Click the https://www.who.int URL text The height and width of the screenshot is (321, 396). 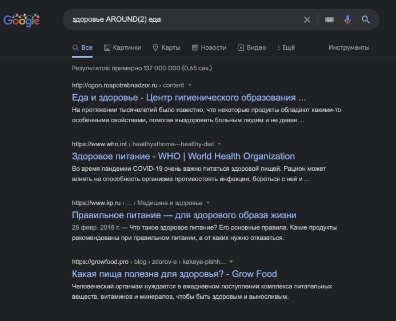tap(99, 144)
